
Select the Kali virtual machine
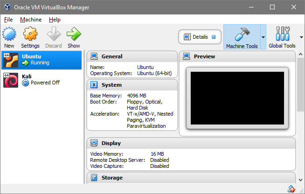(x=41, y=80)
